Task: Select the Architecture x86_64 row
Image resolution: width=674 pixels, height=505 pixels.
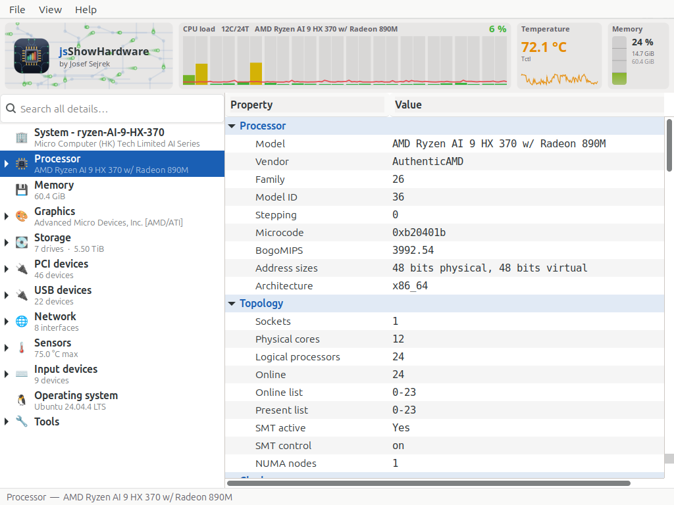Action: coord(444,285)
